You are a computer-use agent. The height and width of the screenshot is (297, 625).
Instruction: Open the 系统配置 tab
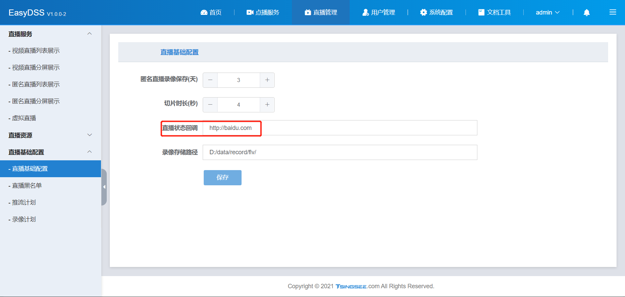click(x=436, y=12)
